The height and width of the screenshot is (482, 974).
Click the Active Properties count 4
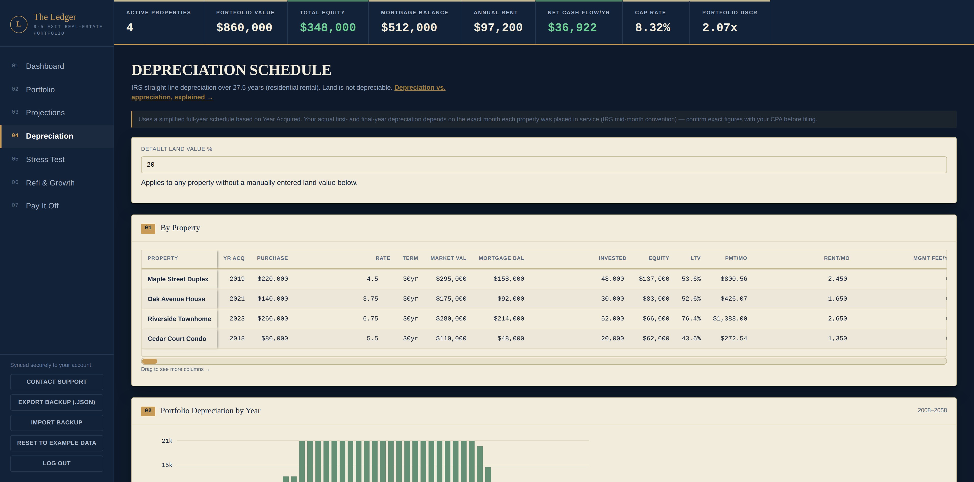[x=130, y=28]
